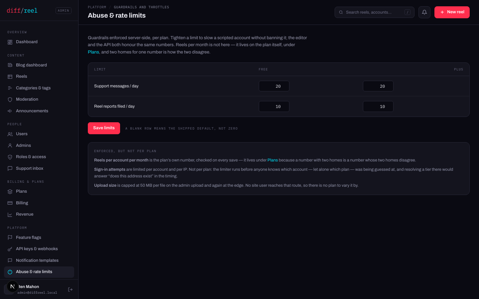The height and width of the screenshot is (299, 479).
Task: Edit Plus limit for Reel reports filed / day
Action: 378,106
